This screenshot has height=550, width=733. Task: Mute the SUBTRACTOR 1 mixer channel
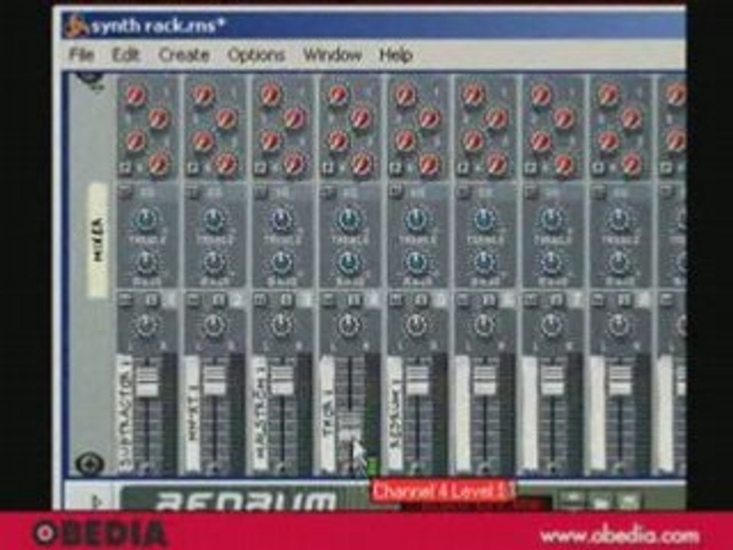point(126,299)
